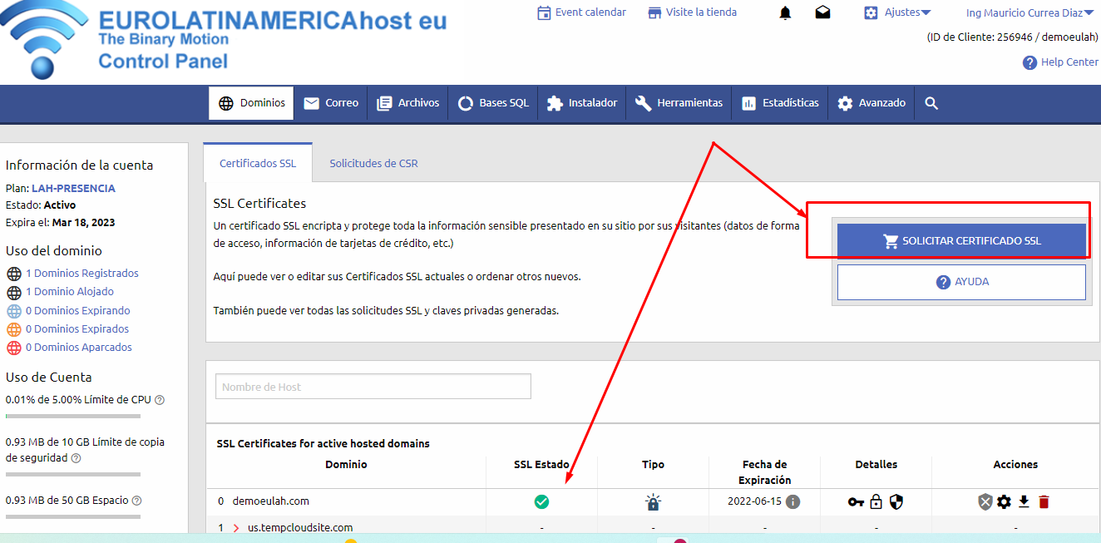Click the grey shield-with-X icon in Acciones
Screen dimensions: 1101x543
point(985,501)
